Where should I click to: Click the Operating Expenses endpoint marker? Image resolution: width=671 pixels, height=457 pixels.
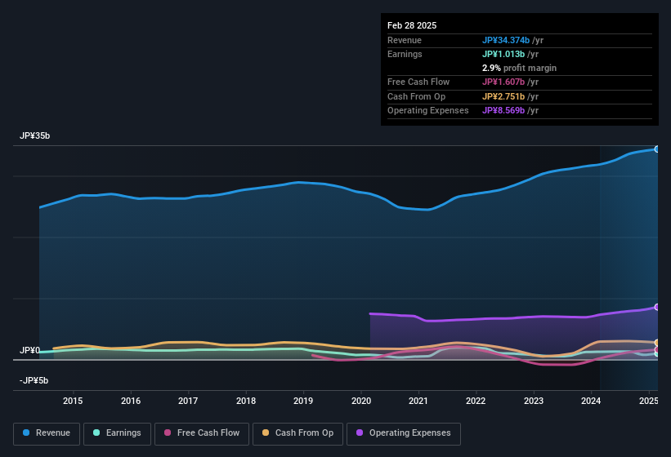657,307
